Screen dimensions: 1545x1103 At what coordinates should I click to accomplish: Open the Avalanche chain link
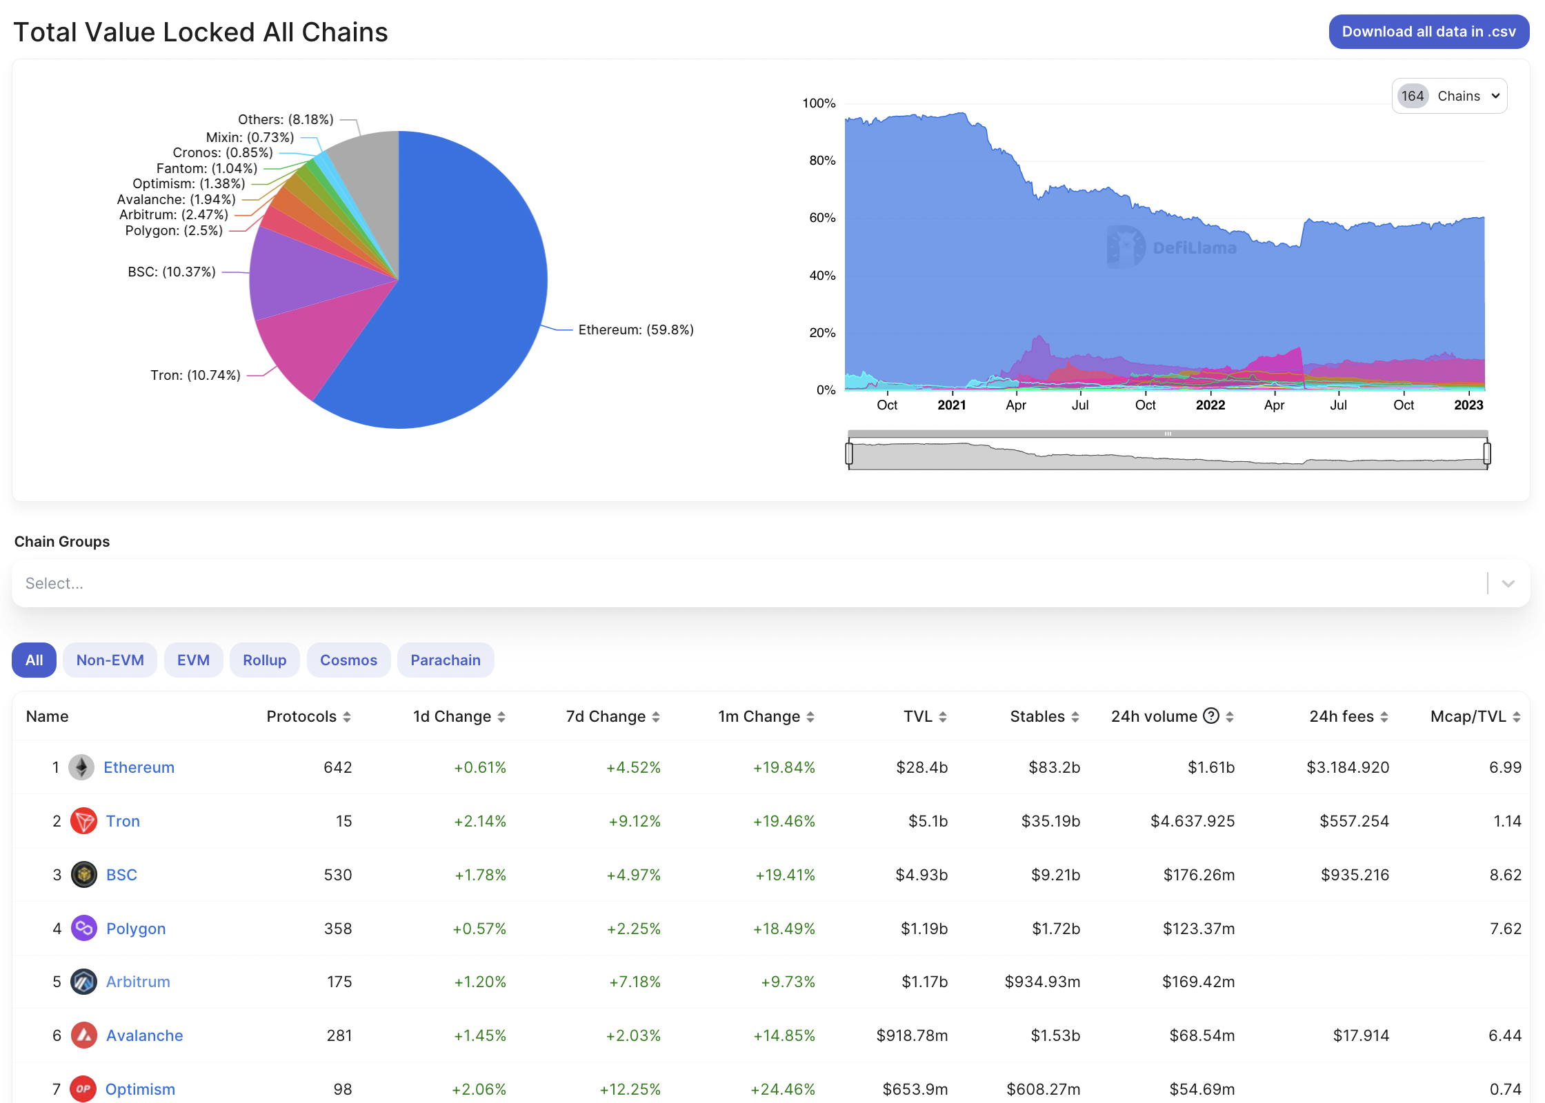tap(144, 1035)
